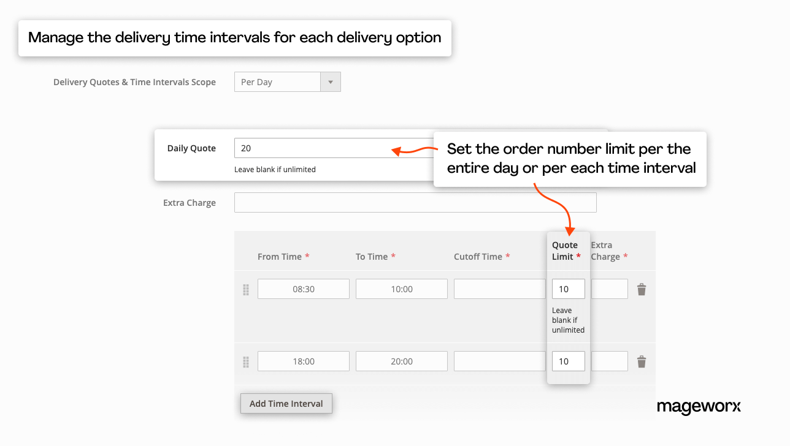Click the drag handle beside the 08:30 row
The height and width of the screenshot is (446, 790).
245,289
